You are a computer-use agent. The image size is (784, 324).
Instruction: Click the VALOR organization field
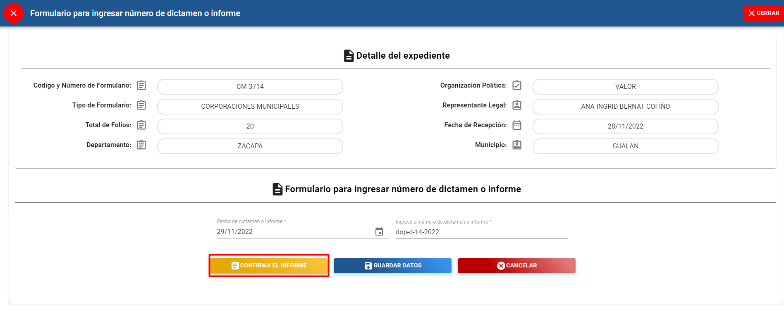coord(625,87)
